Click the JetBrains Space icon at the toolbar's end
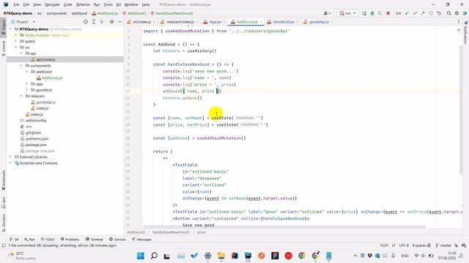Screen dimensions: 469x263 (465, 13)
